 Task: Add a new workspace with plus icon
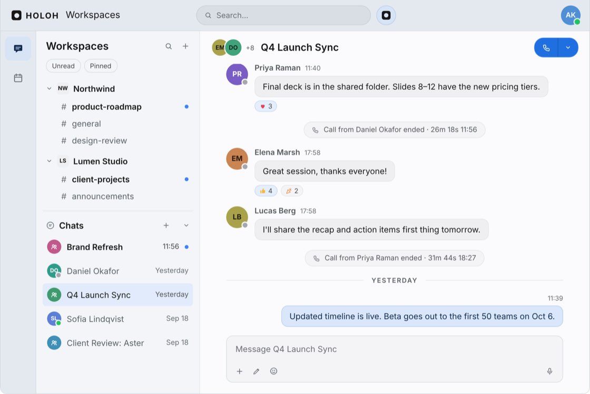point(185,46)
